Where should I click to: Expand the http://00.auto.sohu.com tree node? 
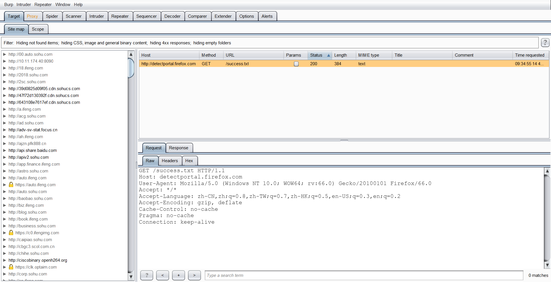pos(5,54)
